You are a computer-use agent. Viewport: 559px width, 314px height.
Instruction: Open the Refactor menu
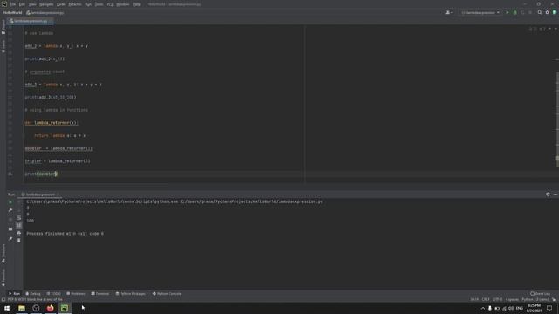tap(75, 4)
